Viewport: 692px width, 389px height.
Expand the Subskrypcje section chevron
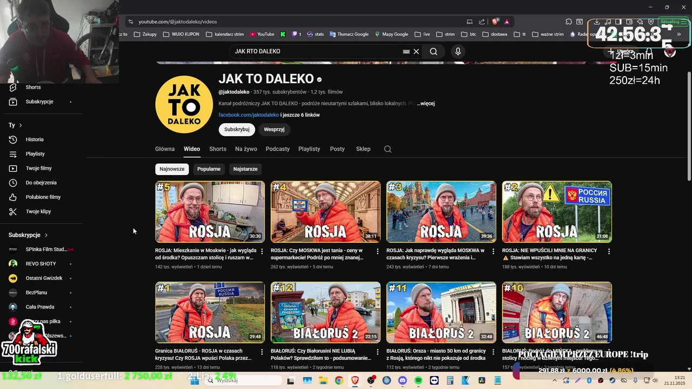(x=46, y=235)
